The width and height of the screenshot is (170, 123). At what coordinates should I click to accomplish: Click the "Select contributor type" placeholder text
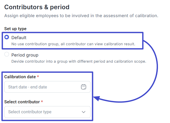pos(30,112)
